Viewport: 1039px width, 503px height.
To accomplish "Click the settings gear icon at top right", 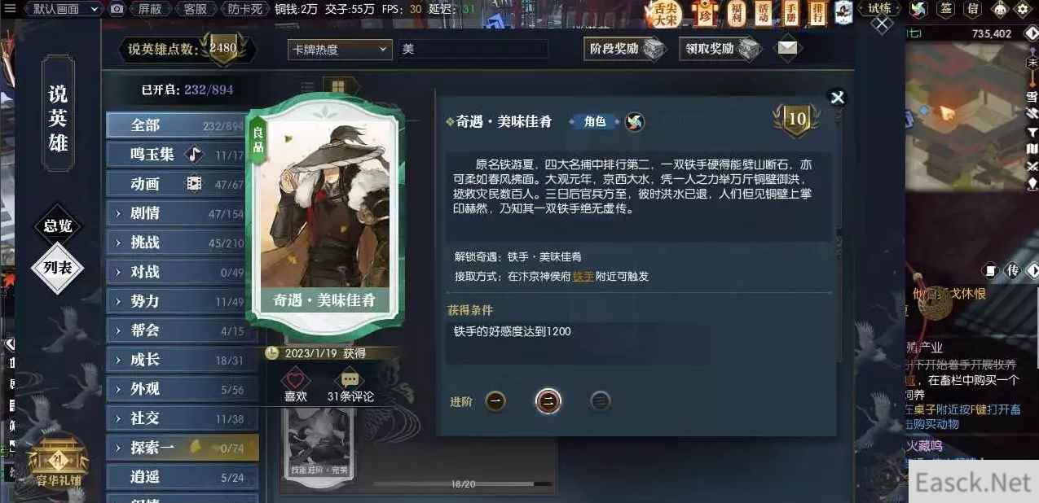I will (1022, 9).
